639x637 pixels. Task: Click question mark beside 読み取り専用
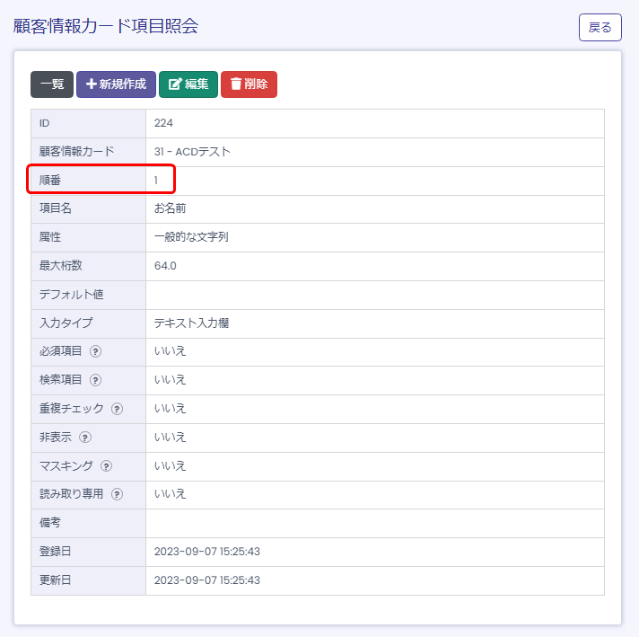coord(117,494)
